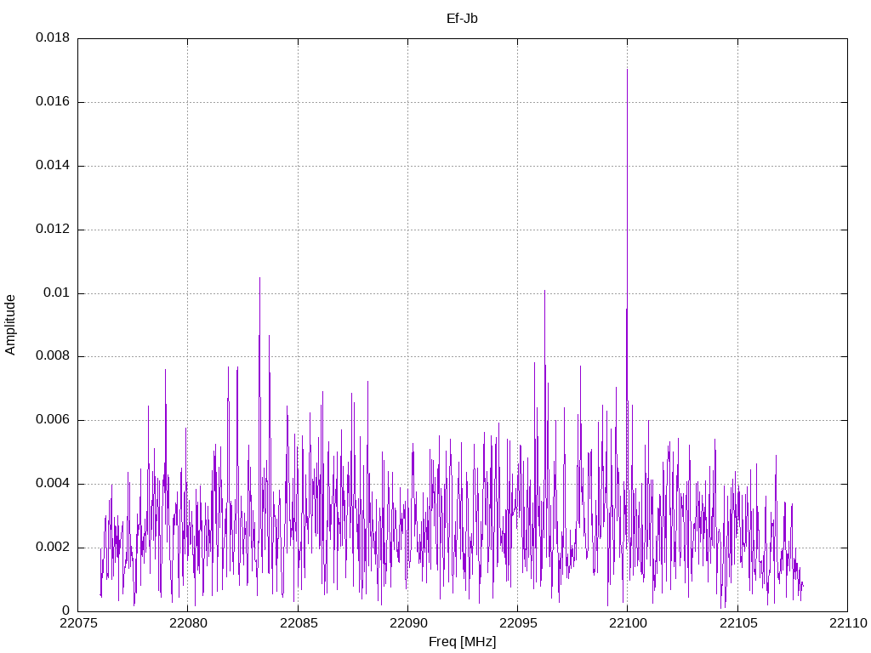871x653 pixels.
Task: Click the plot title Ef-Jb
Action: click(462, 18)
